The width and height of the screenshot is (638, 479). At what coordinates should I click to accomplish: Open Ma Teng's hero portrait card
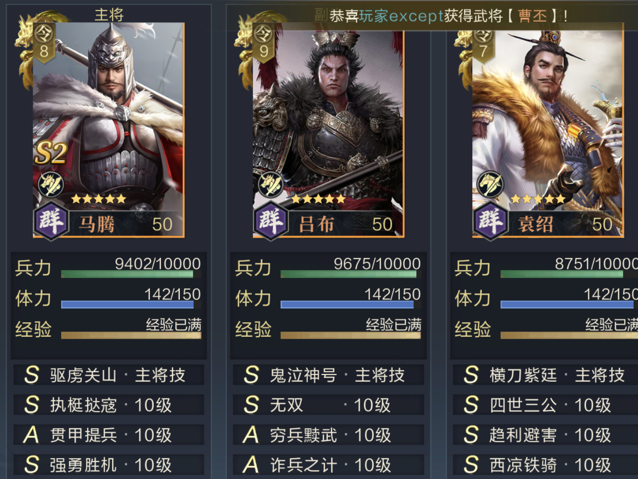click(108, 130)
